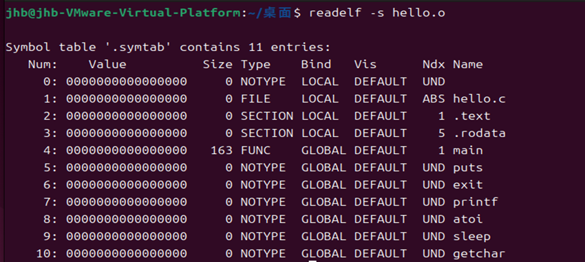Click the readelf -s hello.o command text
585x262 pixels.
point(377,13)
